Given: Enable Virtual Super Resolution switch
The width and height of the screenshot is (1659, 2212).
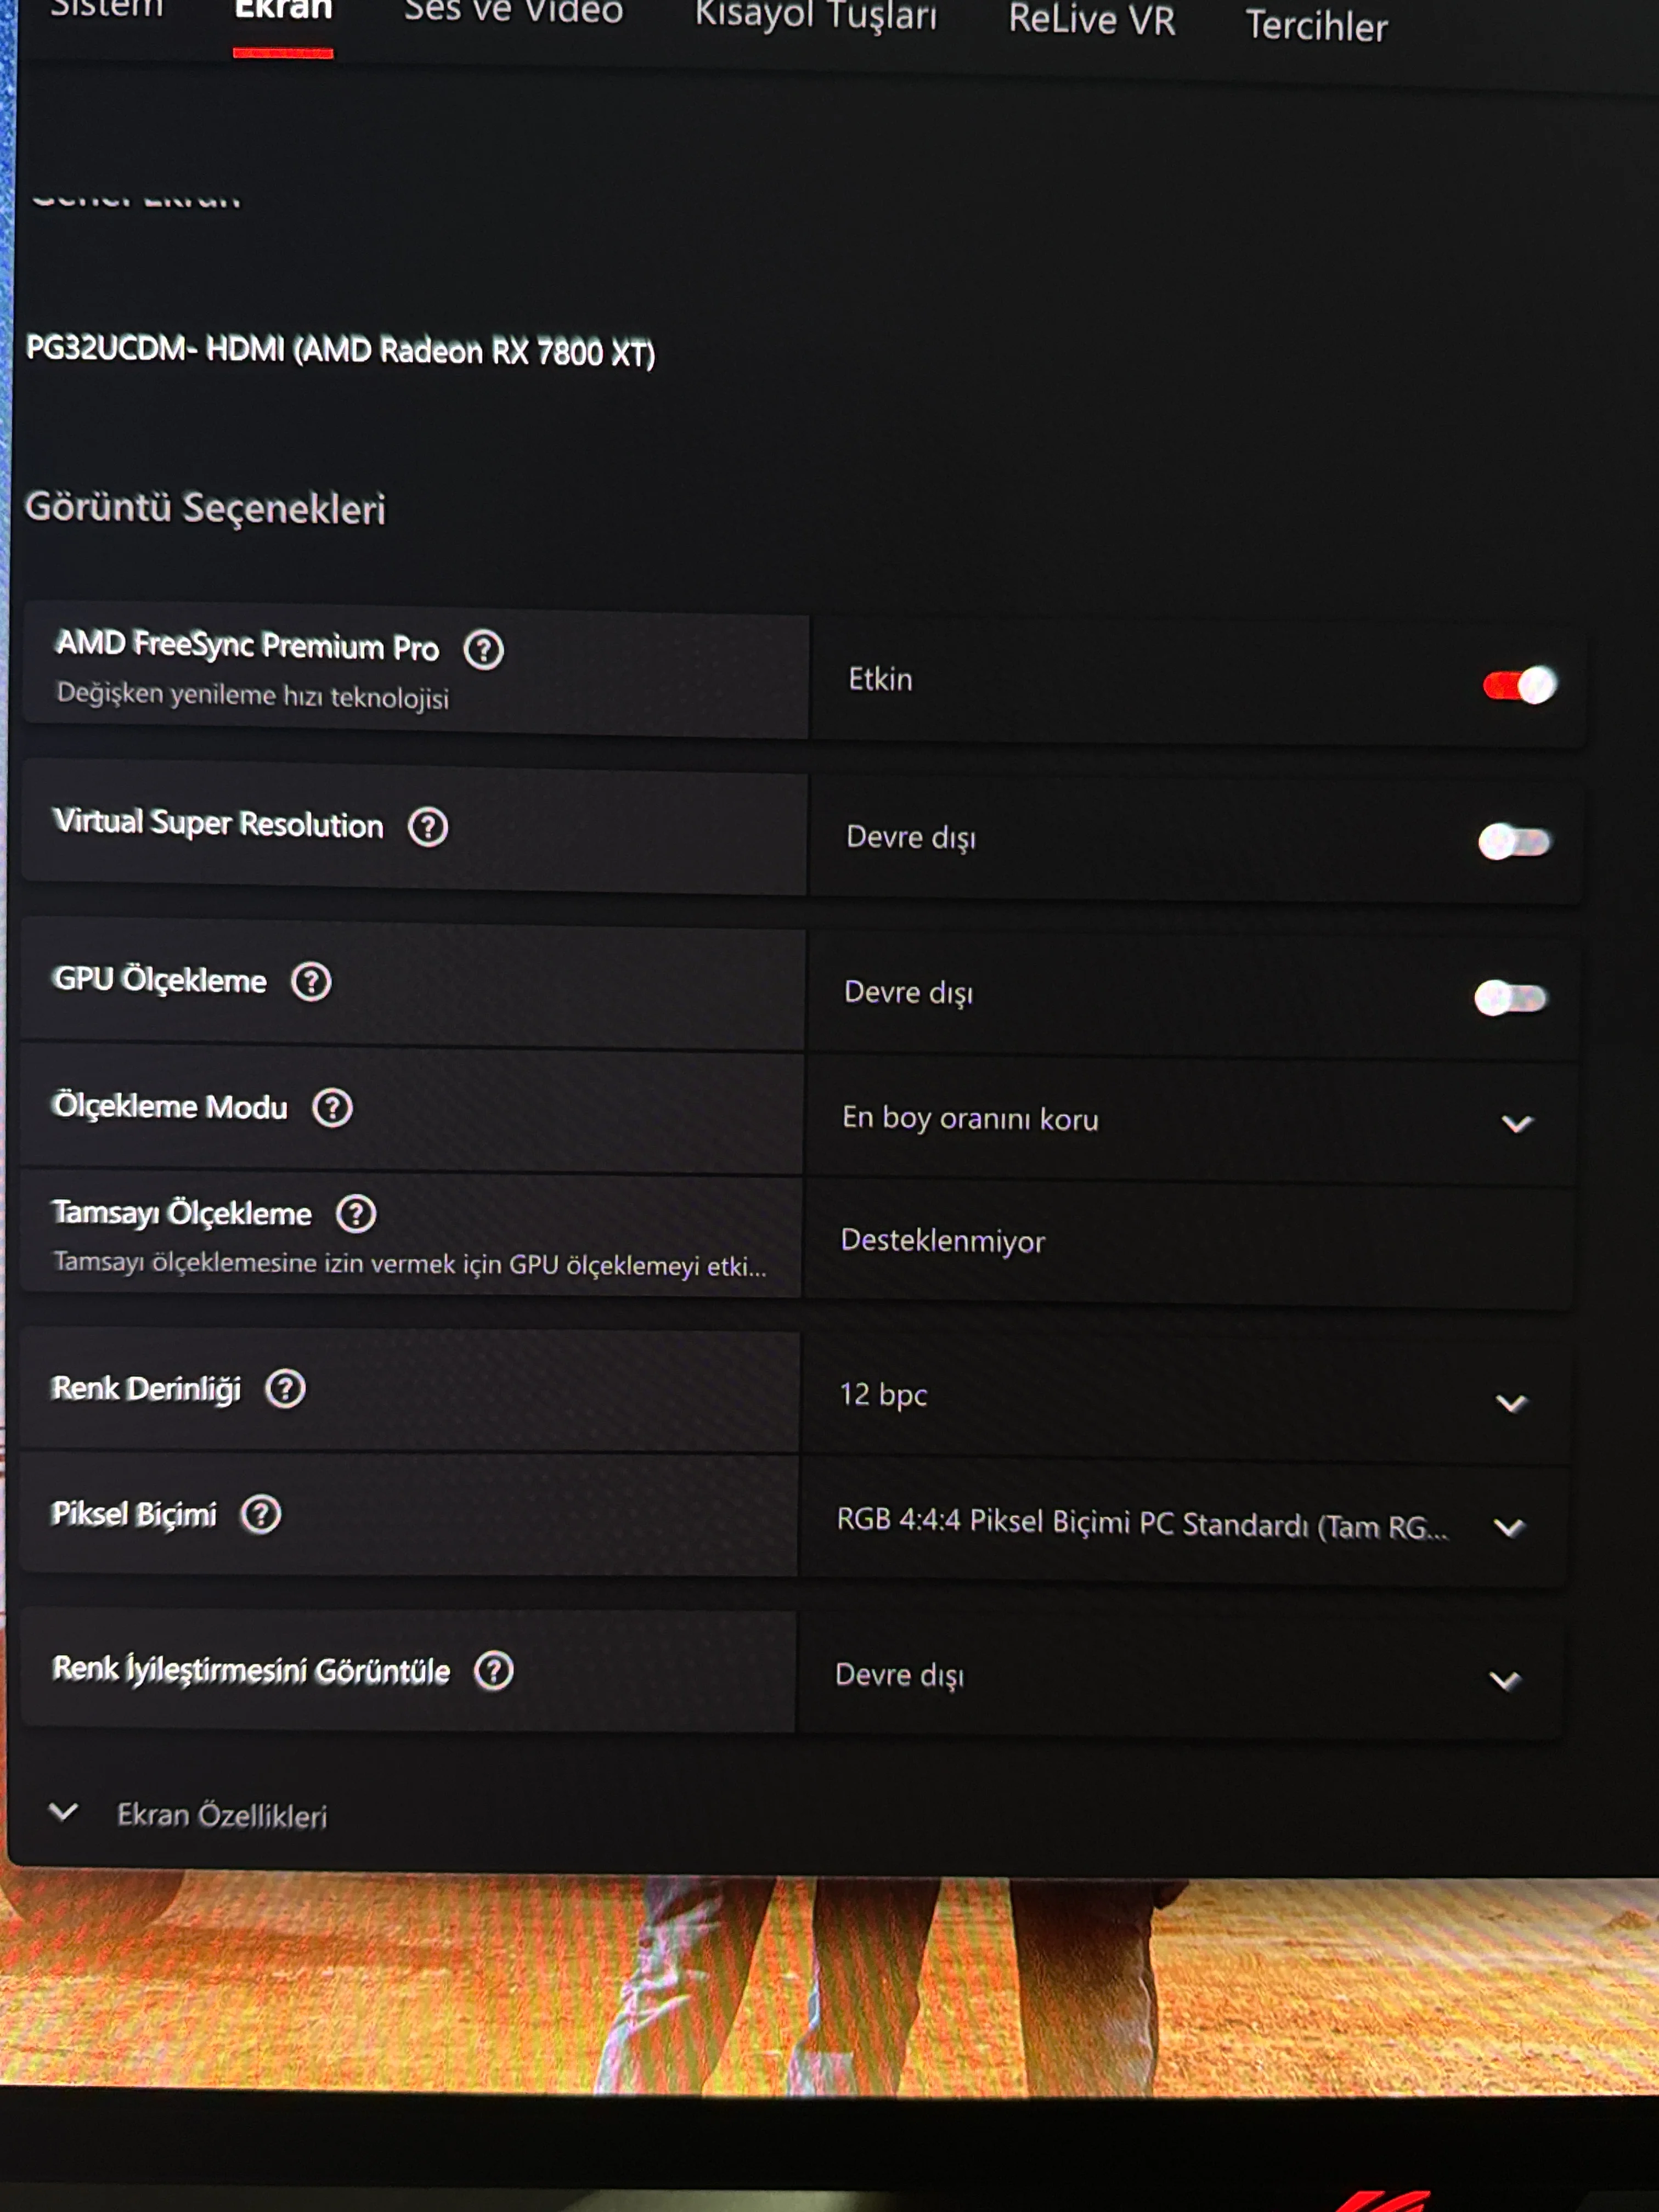Looking at the screenshot, I should 1514,842.
